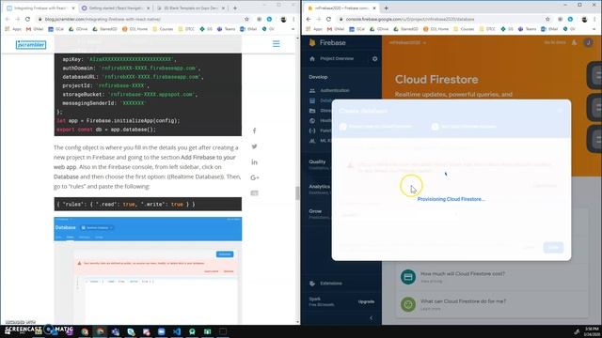The height and width of the screenshot is (338, 602).
Task: Click Database screenshot image in article
Action: pos(148,270)
